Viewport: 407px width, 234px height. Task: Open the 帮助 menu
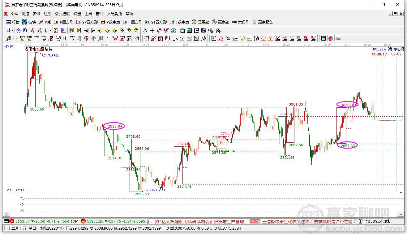click(129, 14)
